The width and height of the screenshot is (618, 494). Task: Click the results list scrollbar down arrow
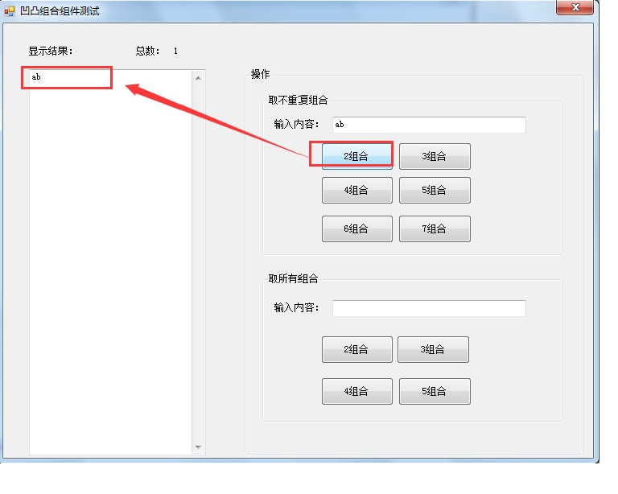coord(198,447)
